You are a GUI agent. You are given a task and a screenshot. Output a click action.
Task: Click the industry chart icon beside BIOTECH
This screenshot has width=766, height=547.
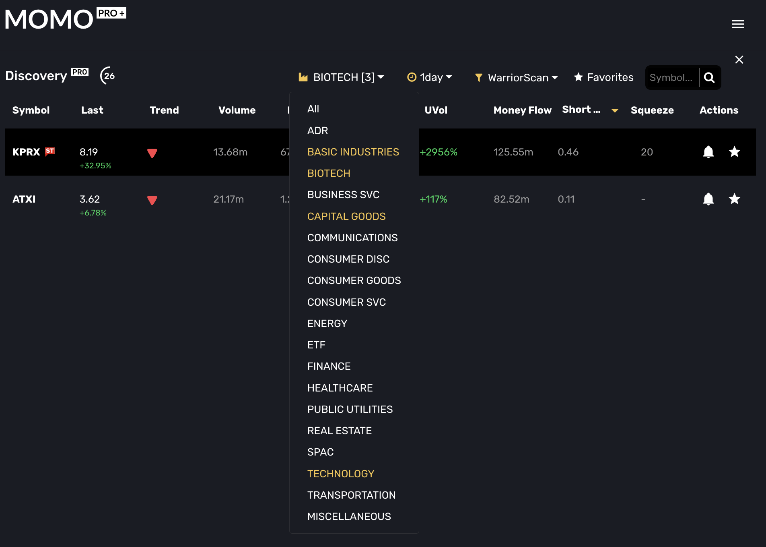click(303, 77)
